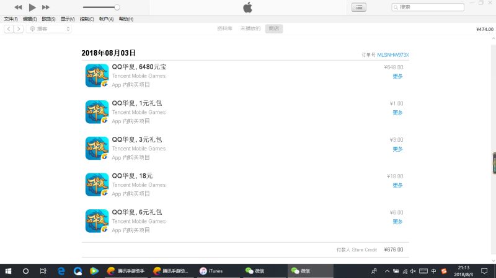This screenshot has width=496, height=278.
Task: Click the ¥474.00 account balance
Action: click(x=485, y=29)
